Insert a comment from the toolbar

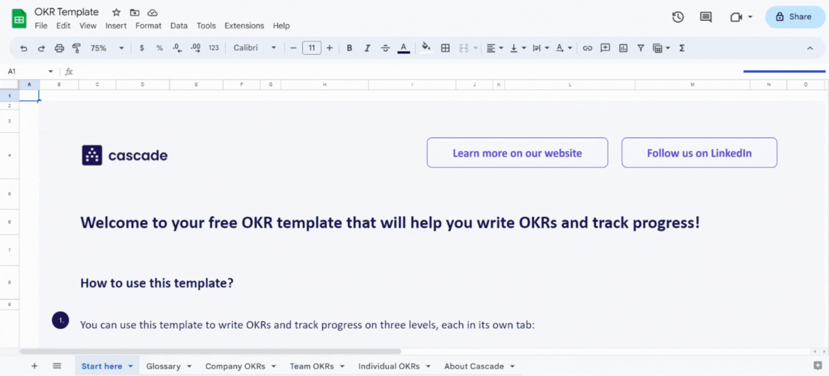(605, 48)
